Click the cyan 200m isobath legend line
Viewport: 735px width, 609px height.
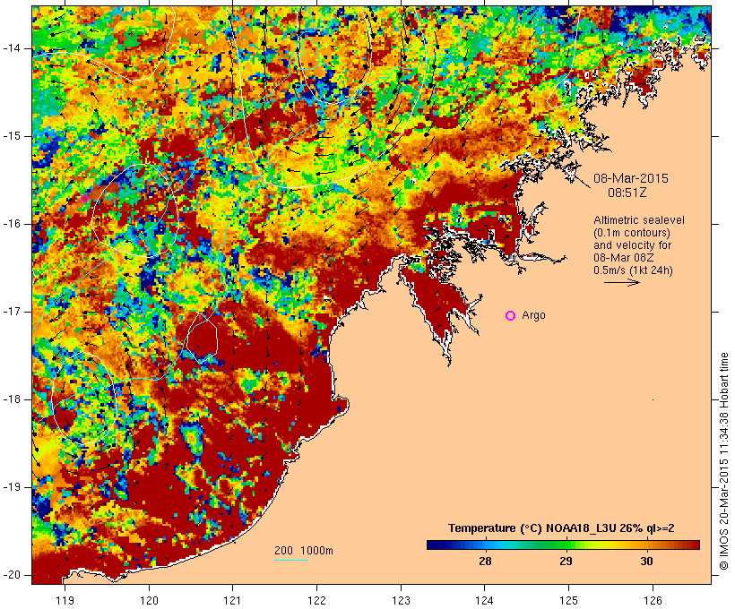tap(291, 560)
